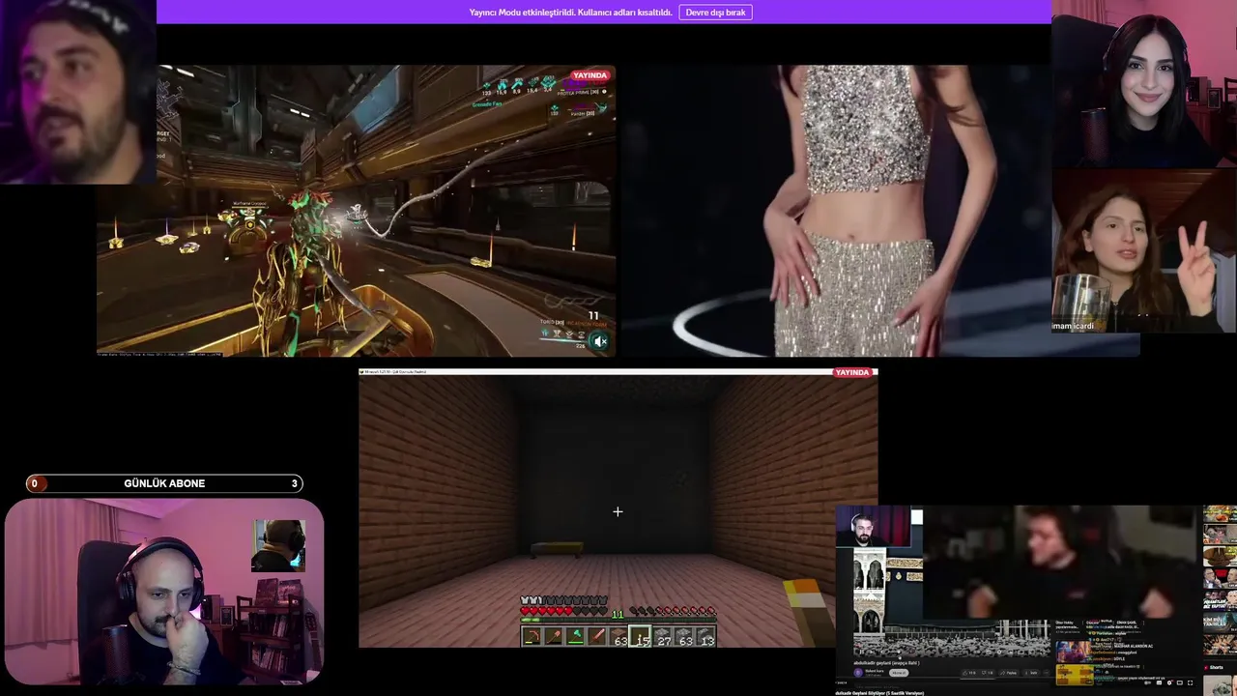Open the fourth recommended video thumbnail
The width and height of the screenshot is (1237, 696).
pos(1220,578)
